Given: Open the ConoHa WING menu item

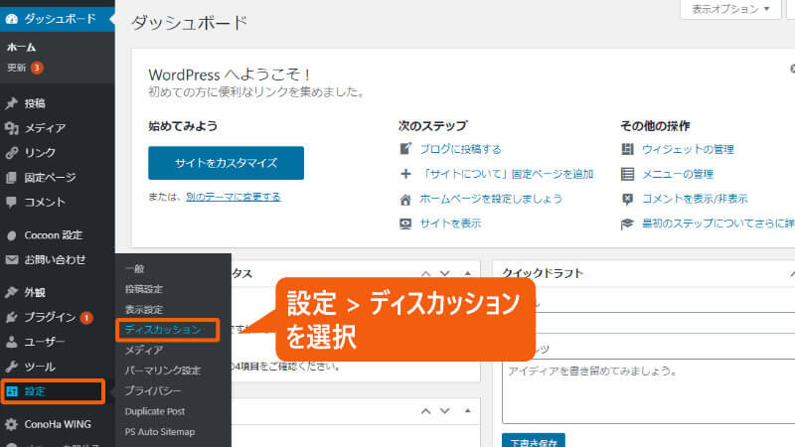Looking at the screenshot, I should pos(58,424).
